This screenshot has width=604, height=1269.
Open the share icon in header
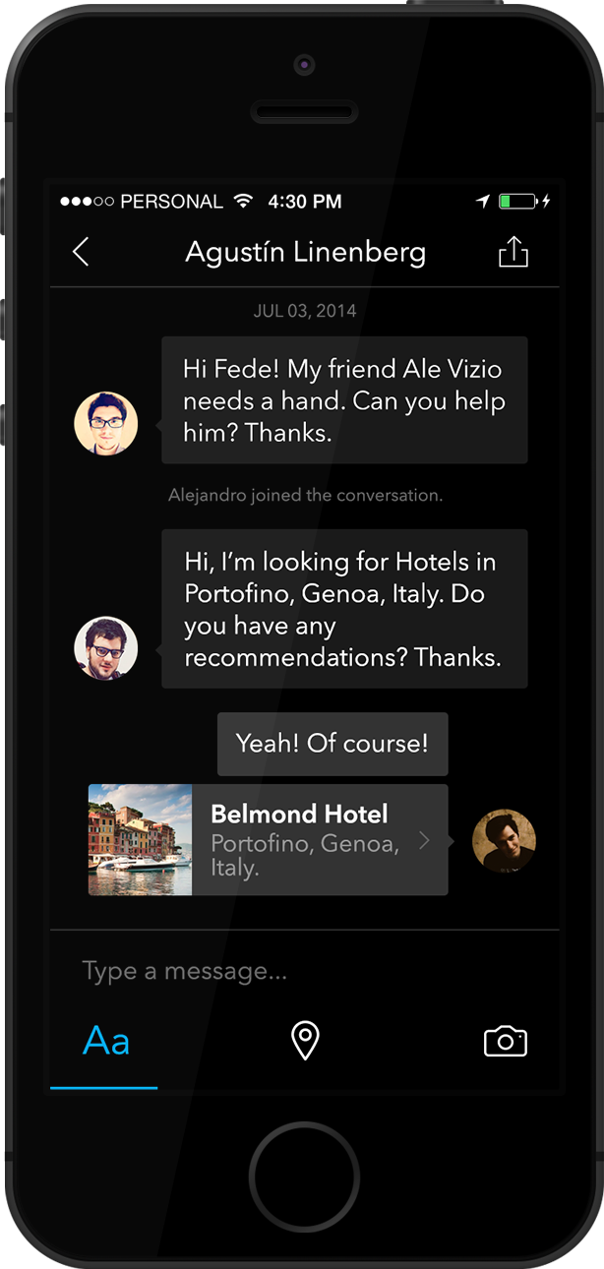point(513,253)
